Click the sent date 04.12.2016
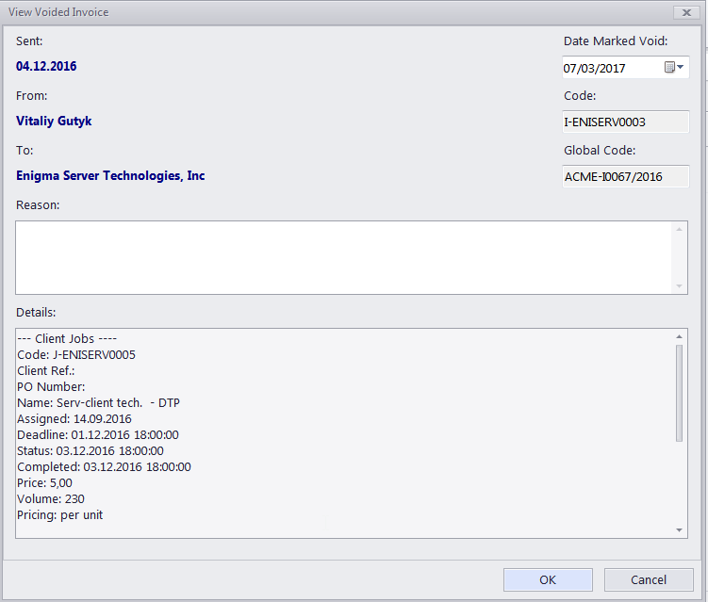708x602 pixels. [46, 66]
